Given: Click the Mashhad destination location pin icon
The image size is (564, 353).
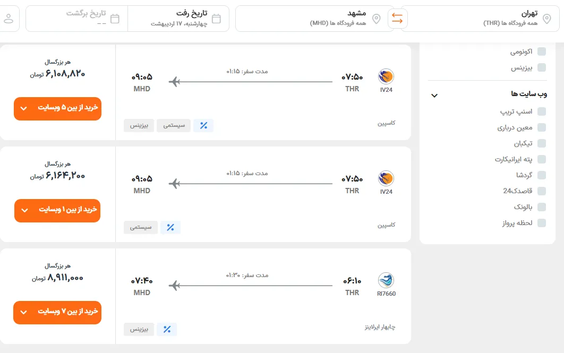Looking at the screenshot, I should click(376, 19).
